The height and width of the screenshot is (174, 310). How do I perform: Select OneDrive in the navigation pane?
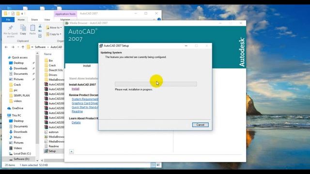(x=17, y=108)
